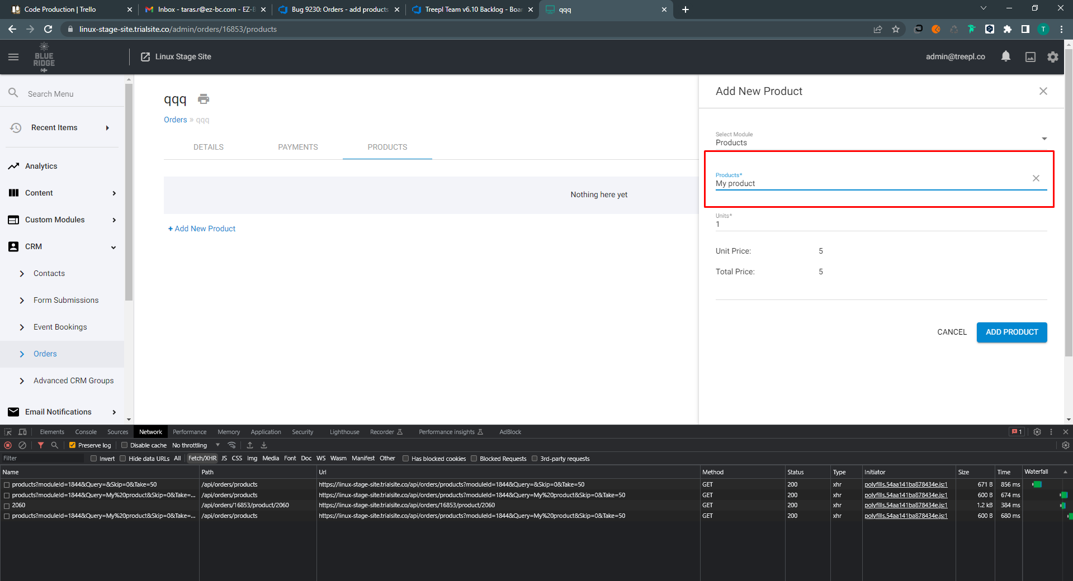Collapse the CRM menu
The width and height of the screenshot is (1073, 581).
pos(114,247)
